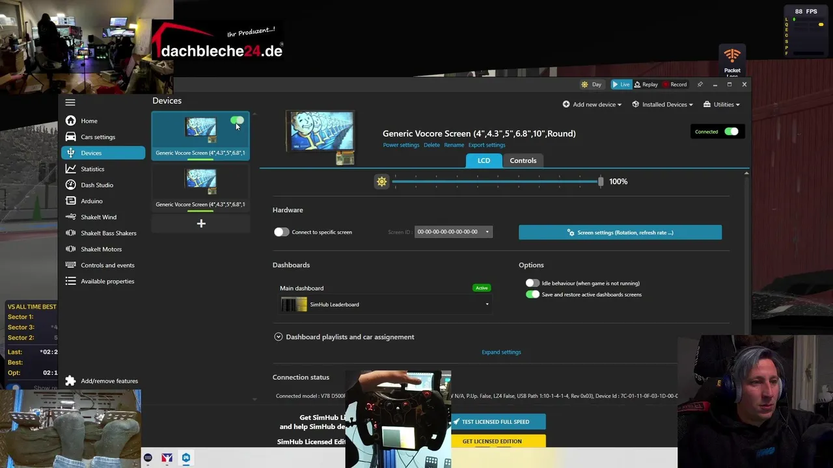The image size is (833, 468).
Task: Click the Active dashboard badge
Action: [482, 288]
